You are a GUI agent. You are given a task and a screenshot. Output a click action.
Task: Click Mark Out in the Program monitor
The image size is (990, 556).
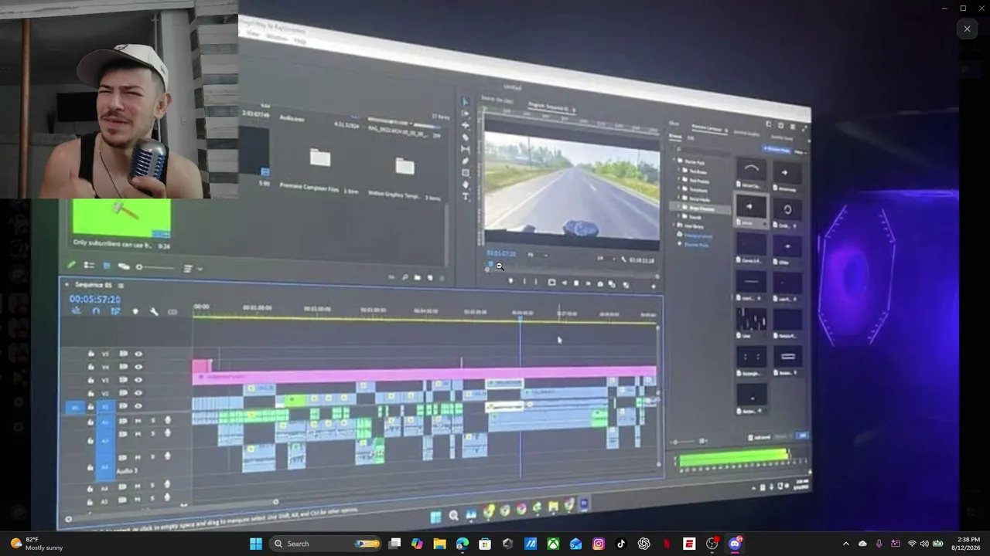pyautogui.click(x=536, y=282)
